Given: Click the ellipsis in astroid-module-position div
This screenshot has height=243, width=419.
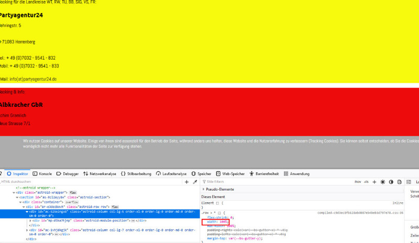Looking at the screenshot, I should tap(133, 220).
